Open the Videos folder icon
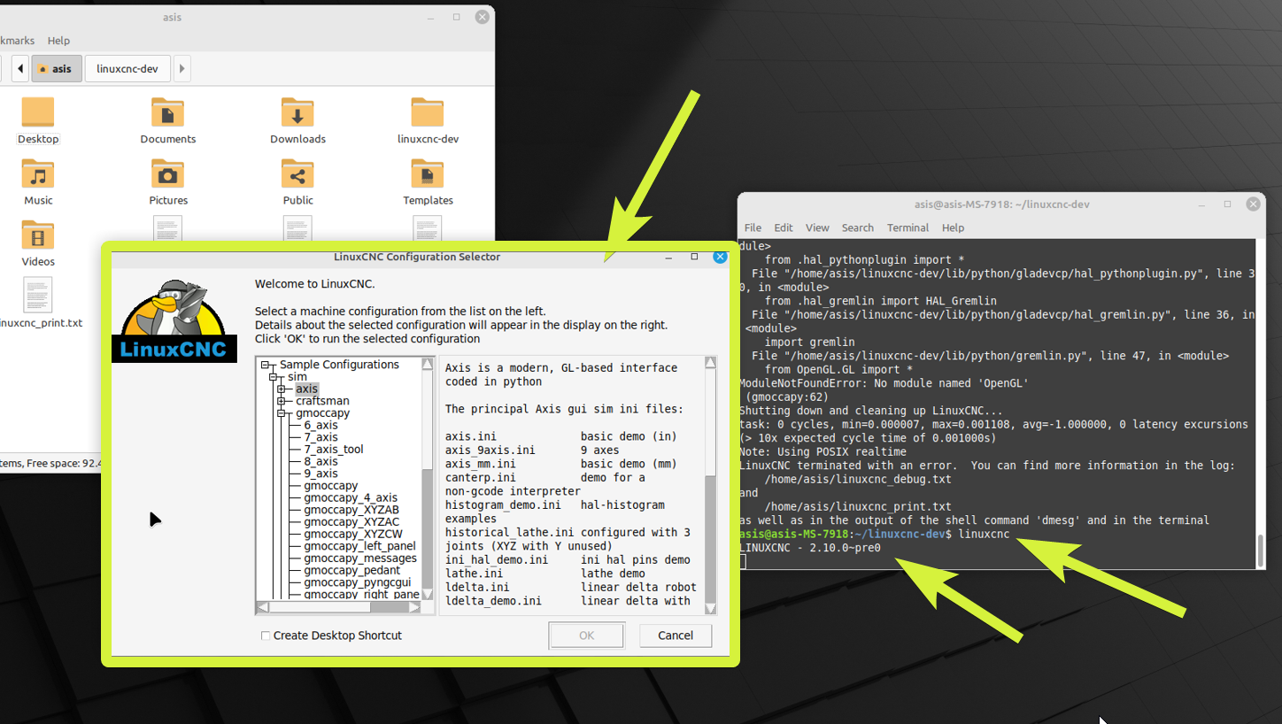The image size is (1282, 724). [37, 235]
